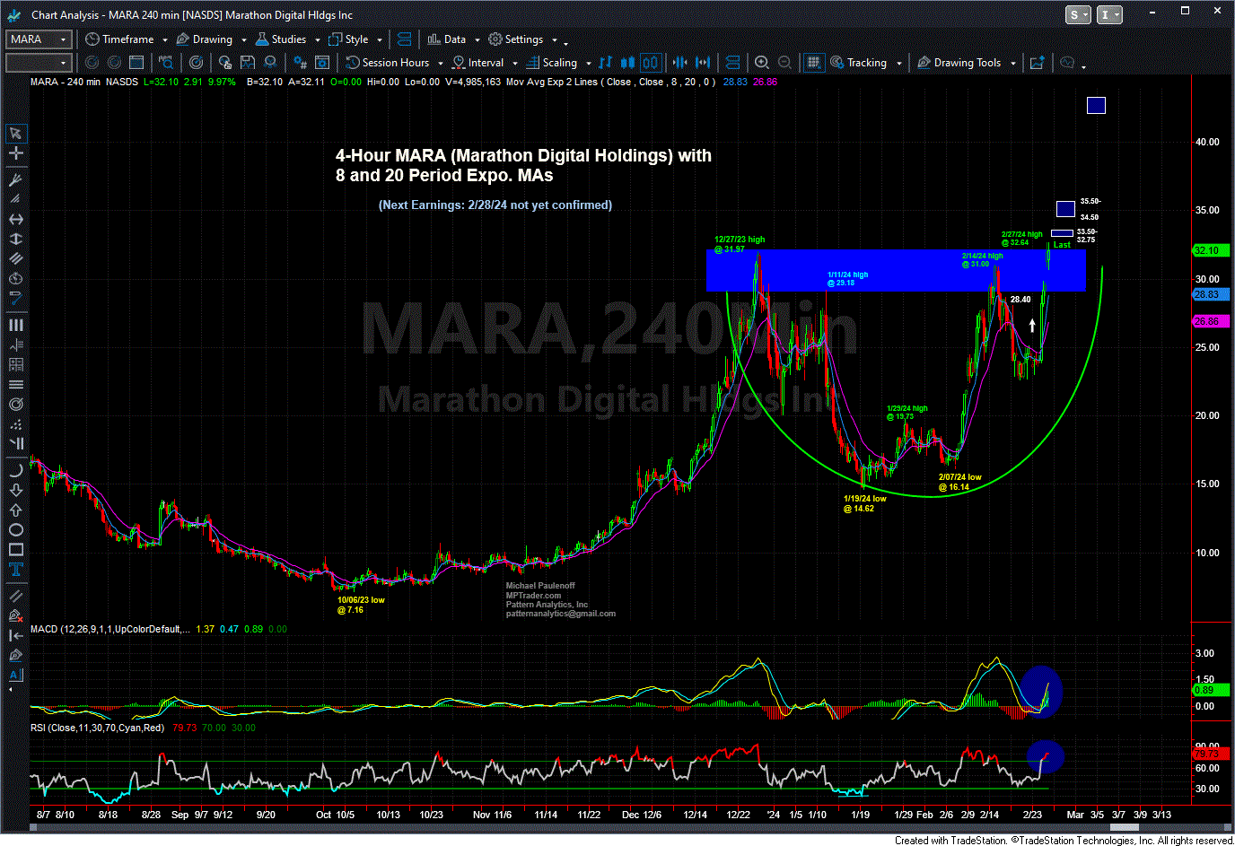The height and width of the screenshot is (846, 1235).
Task: Click the Interval button
Action: coord(477,63)
